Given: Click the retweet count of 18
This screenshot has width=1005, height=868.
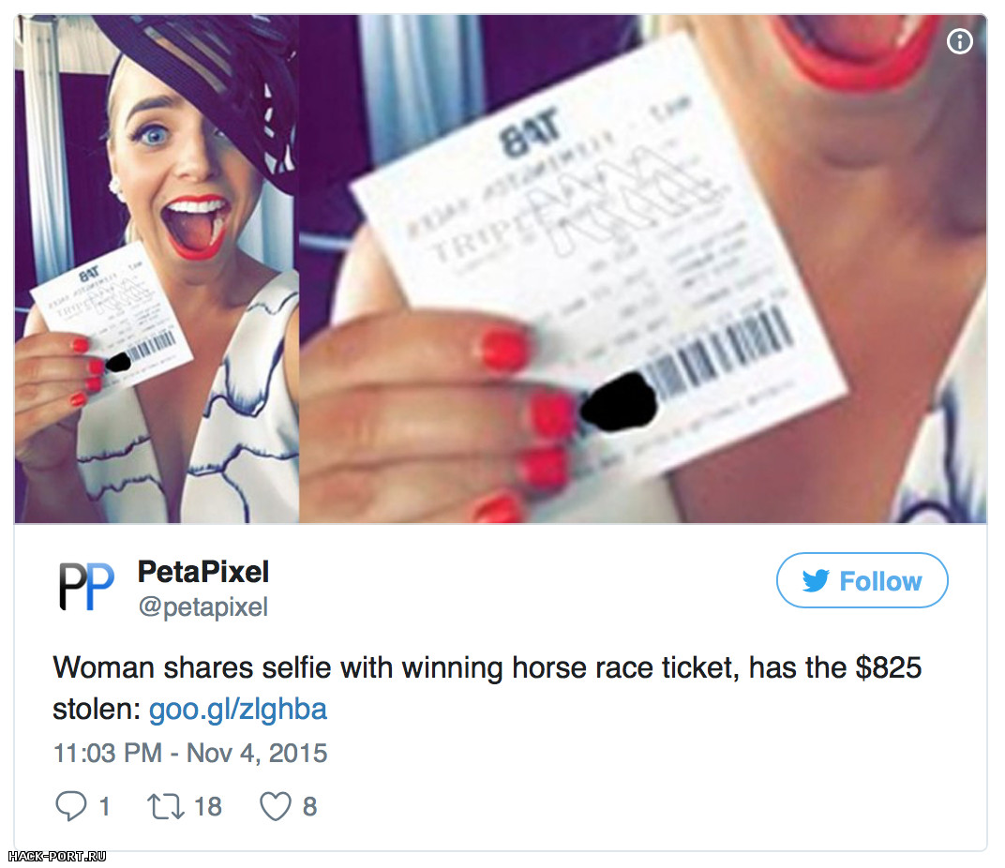Looking at the screenshot, I should 208,806.
